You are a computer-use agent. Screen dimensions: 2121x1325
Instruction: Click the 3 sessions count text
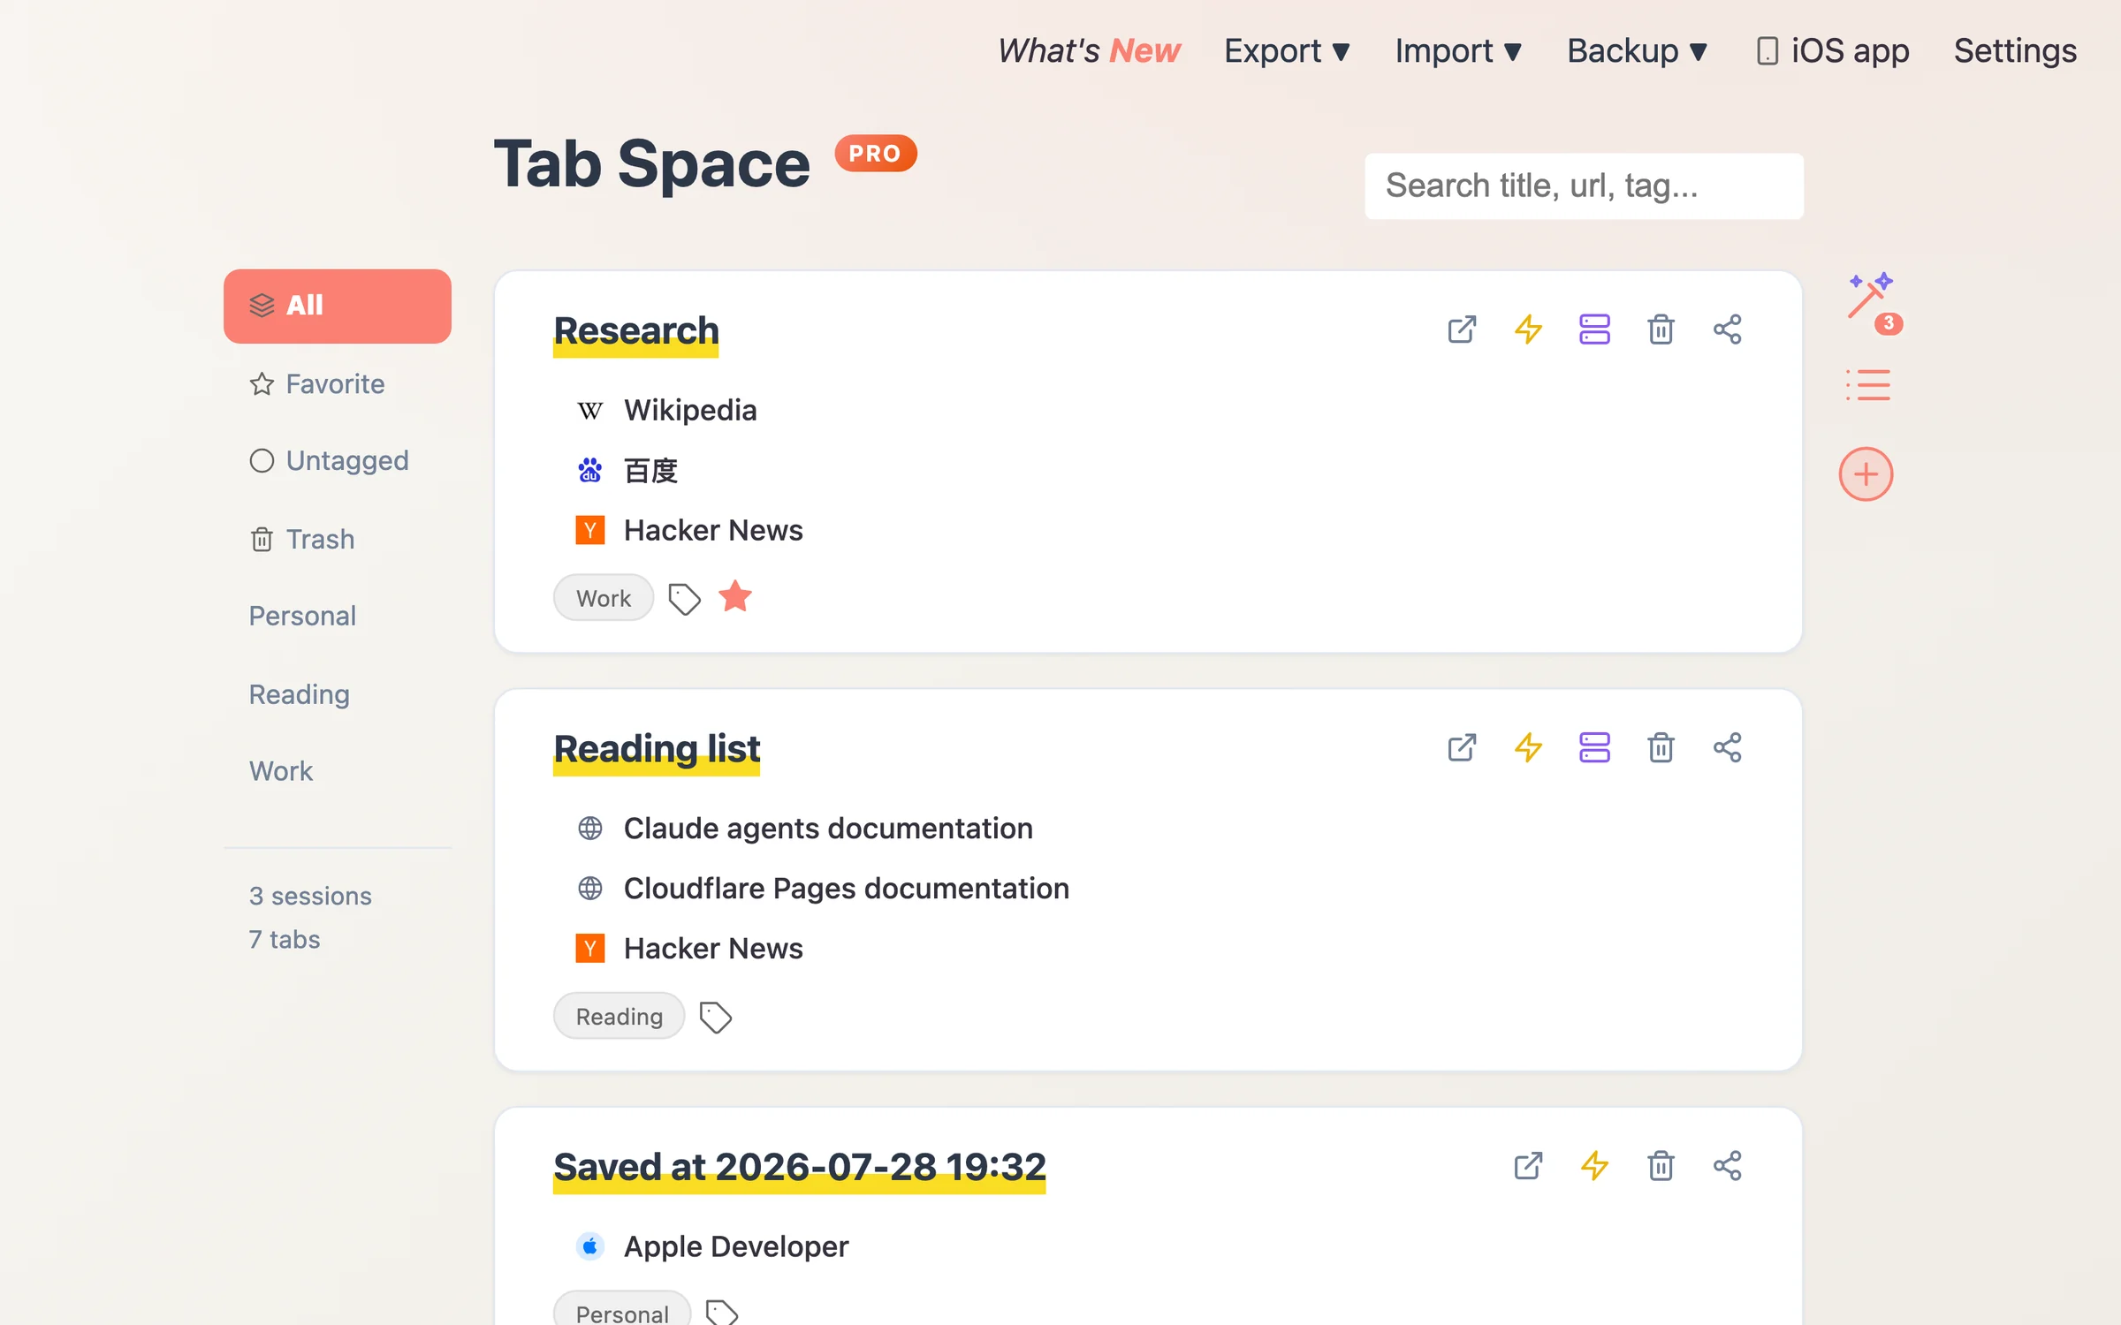point(310,896)
